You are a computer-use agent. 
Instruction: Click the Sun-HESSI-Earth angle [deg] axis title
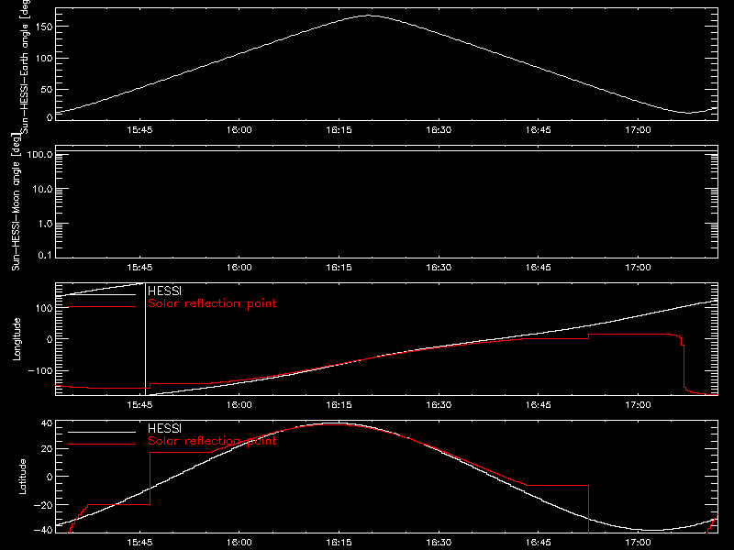pyautogui.click(x=25, y=67)
